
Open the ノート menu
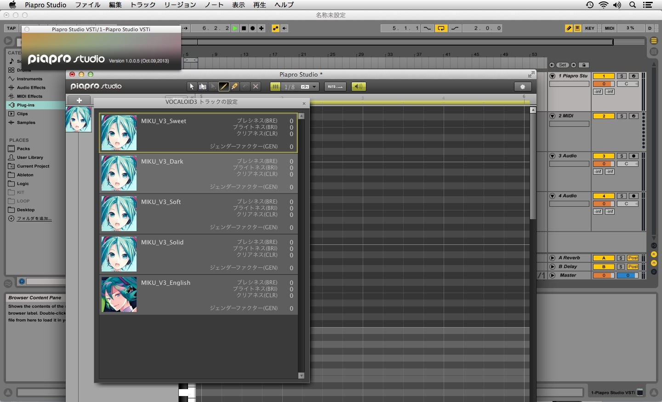click(214, 5)
